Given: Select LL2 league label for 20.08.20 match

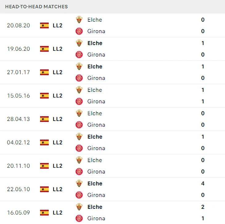Looking at the screenshot, I should tap(58, 25).
